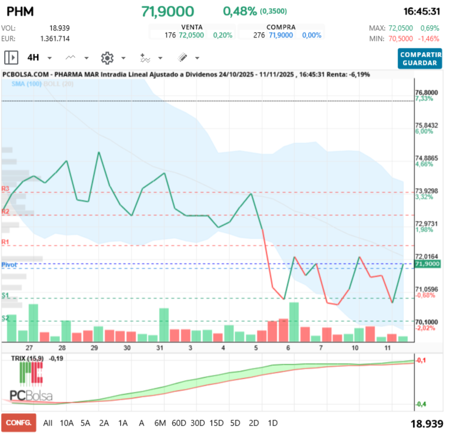Select the 6M time range
This screenshot has height=435, width=451.
click(x=160, y=423)
